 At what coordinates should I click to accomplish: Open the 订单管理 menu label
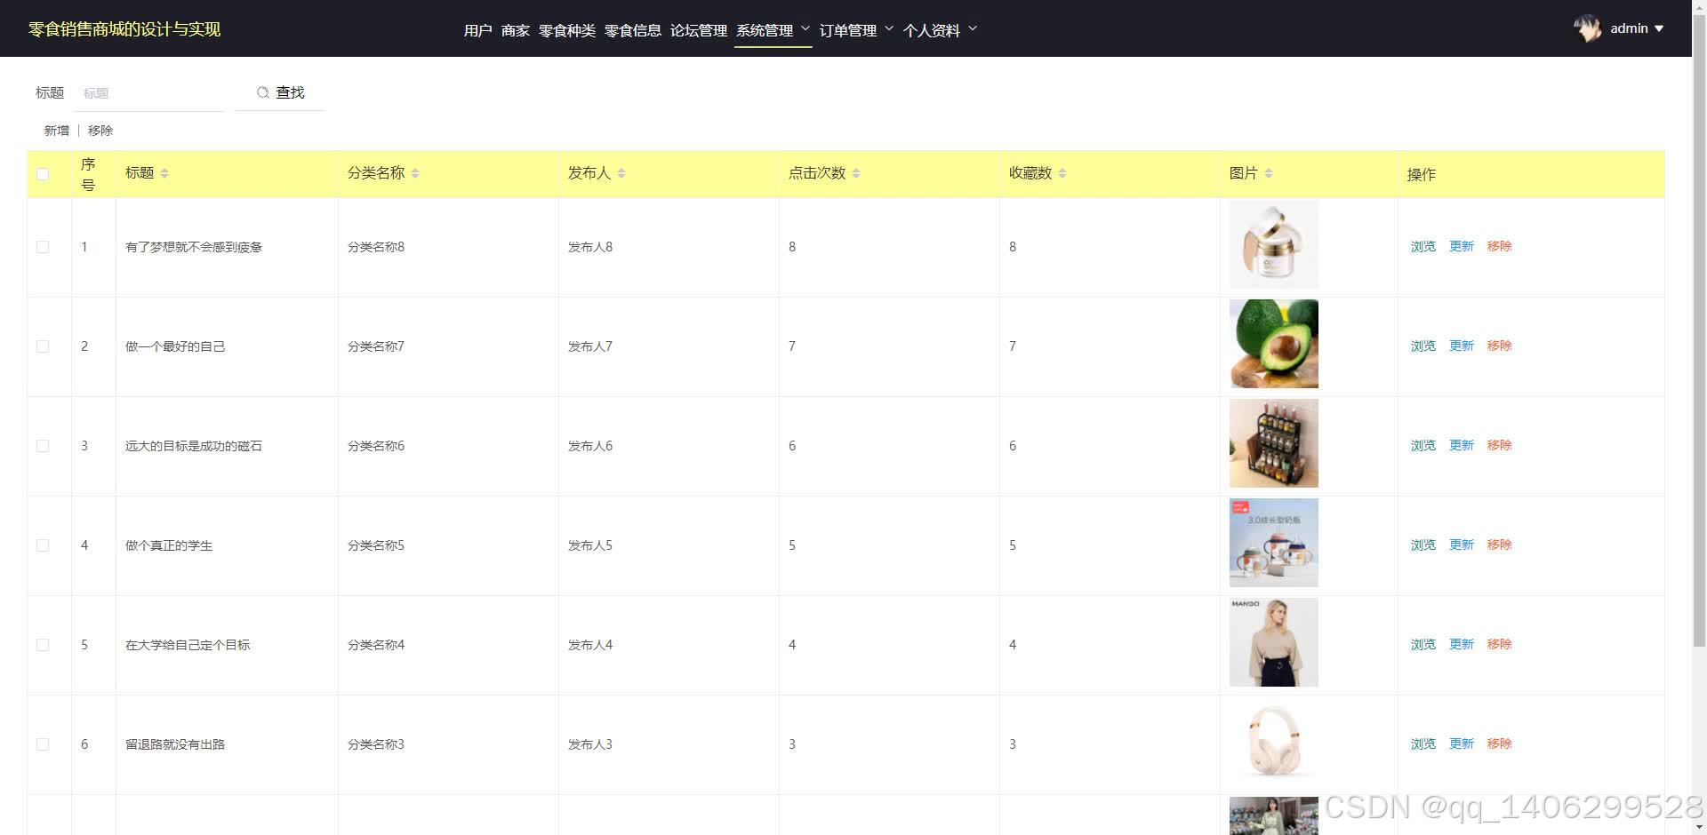click(848, 30)
